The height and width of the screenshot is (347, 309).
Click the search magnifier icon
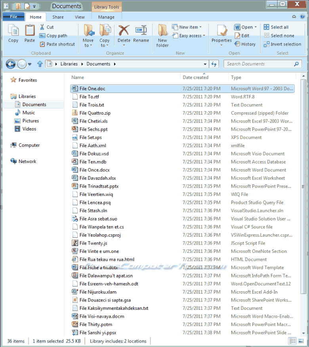[x=296, y=64]
